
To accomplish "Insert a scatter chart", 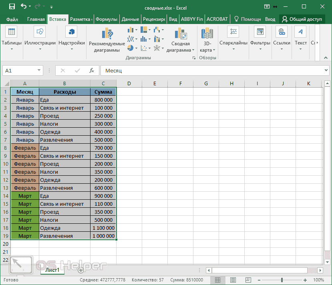I will point(143,48).
